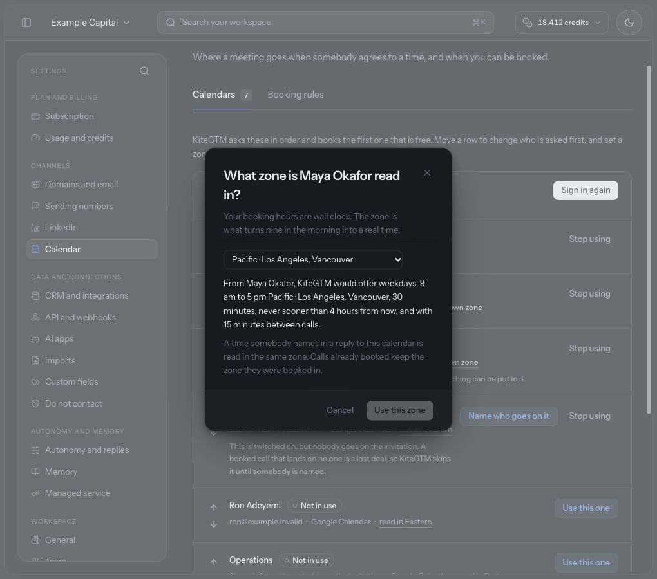Move Ron Adeyemi down with the arrow
The image size is (657, 579).
(214, 524)
